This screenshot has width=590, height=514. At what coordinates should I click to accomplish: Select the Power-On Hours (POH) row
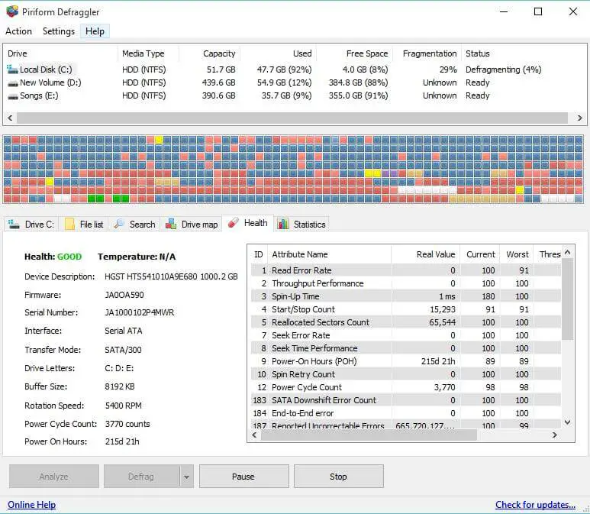(405, 361)
